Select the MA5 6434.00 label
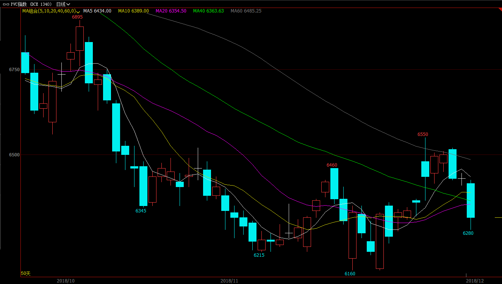The width and height of the screenshot is (502, 284). pos(97,11)
